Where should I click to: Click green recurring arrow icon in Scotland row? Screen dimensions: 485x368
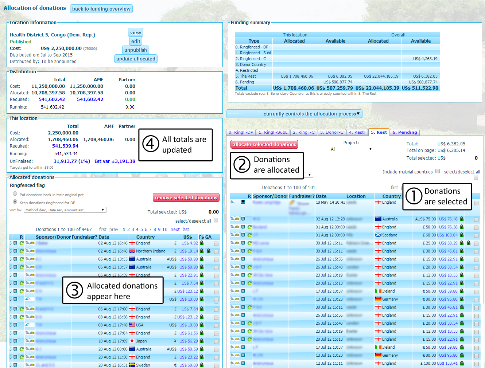click(x=250, y=235)
